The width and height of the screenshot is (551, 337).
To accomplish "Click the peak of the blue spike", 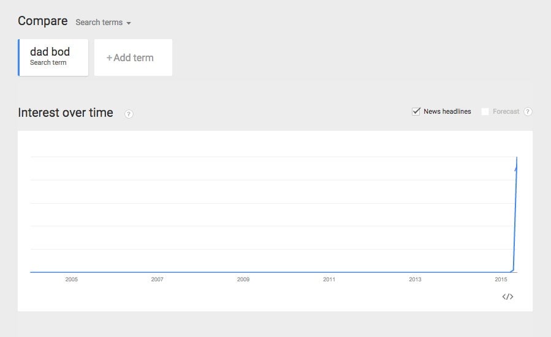I will (x=517, y=157).
